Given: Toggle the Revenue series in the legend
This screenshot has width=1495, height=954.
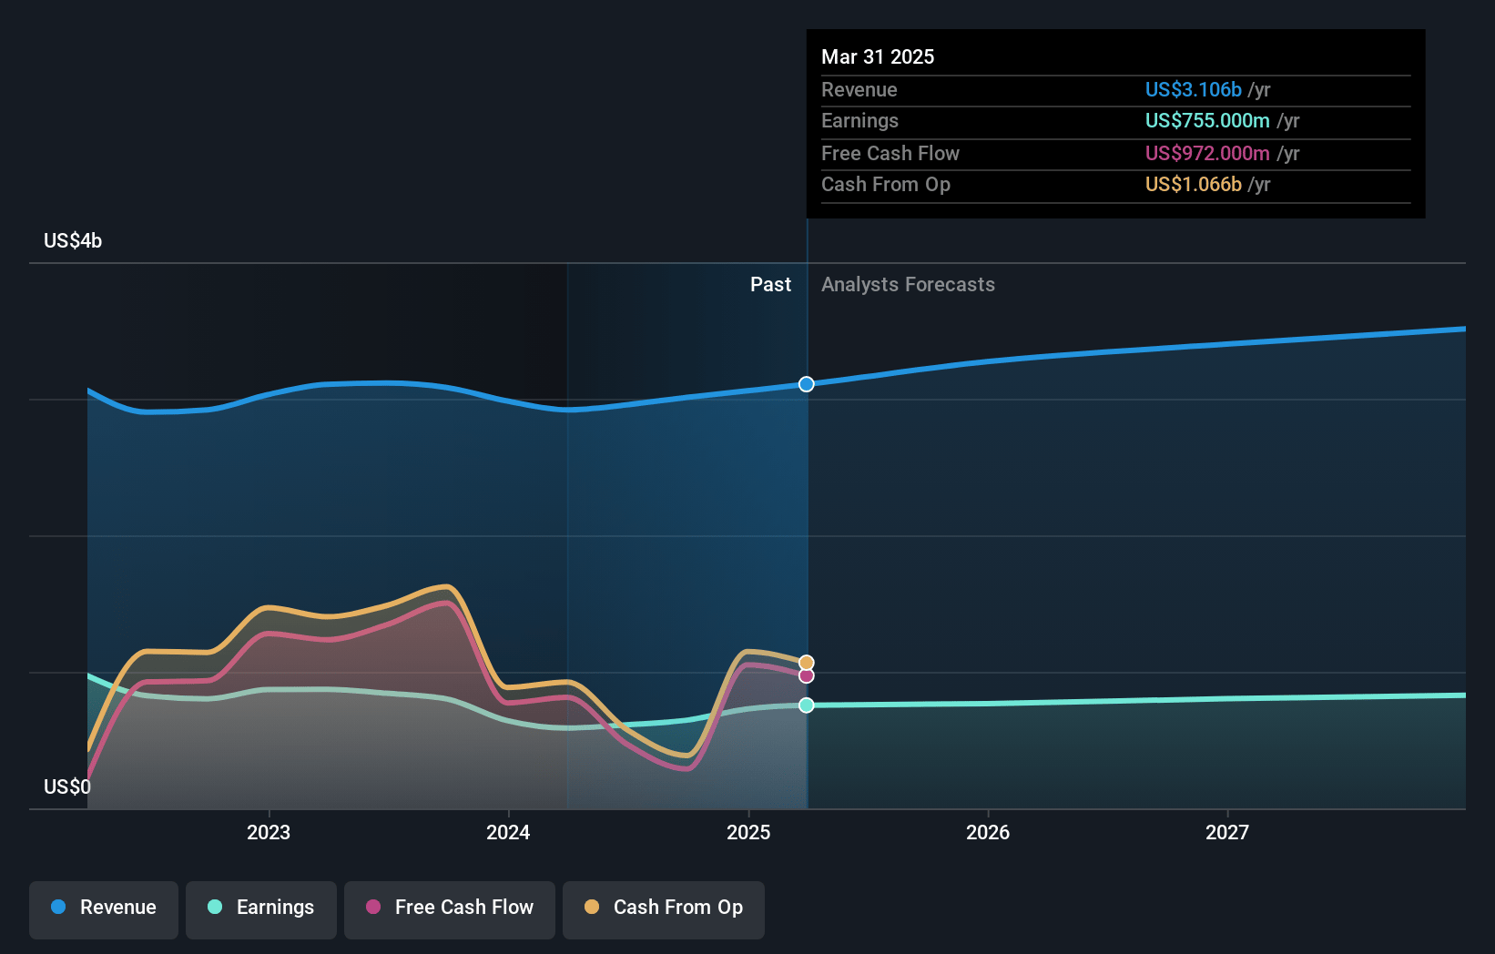Looking at the screenshot, I should point(104,908).
